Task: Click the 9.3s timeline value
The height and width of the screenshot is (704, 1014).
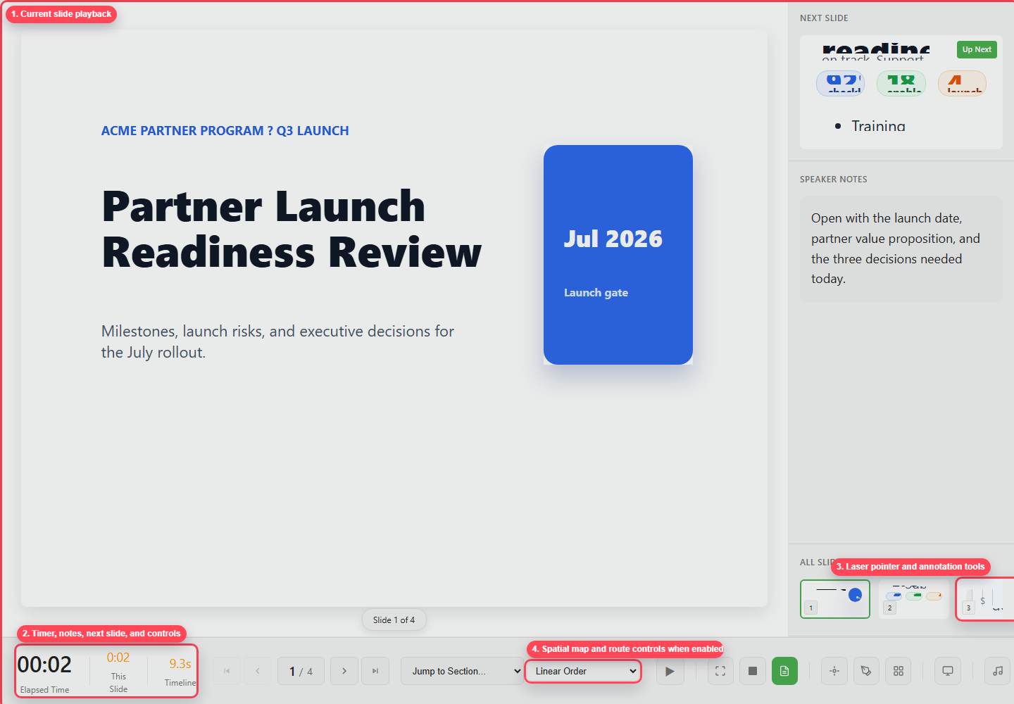Action: (x=180, y=664)
